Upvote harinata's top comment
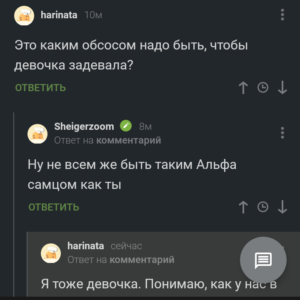Viewport: 300px width, 300px height. (243, 87)
